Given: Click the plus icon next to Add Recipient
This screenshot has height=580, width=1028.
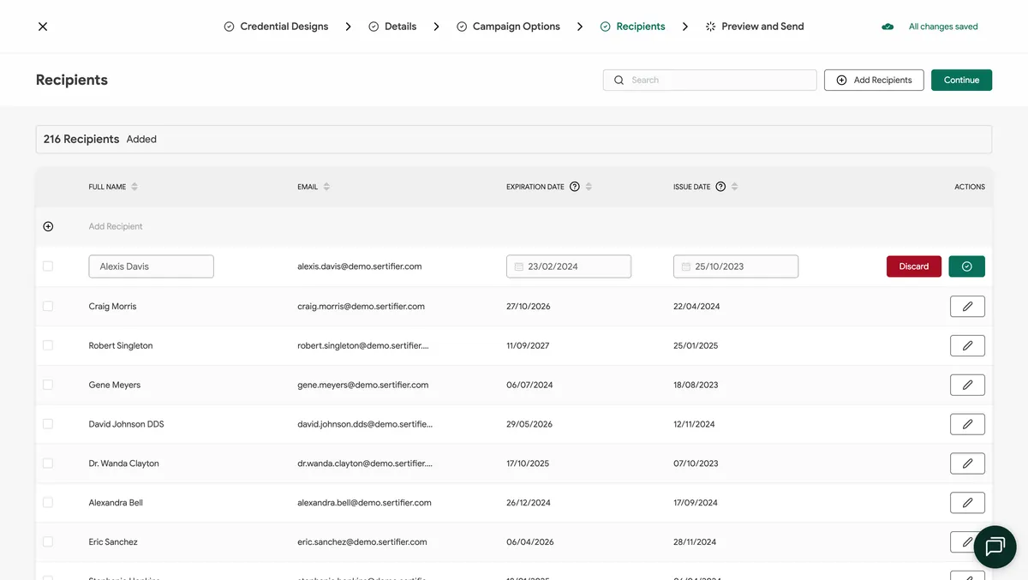Looking at the screenshot, I should 48,226.
